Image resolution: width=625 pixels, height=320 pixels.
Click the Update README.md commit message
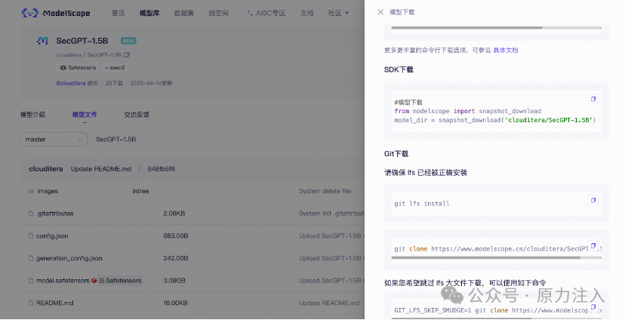(101, 169)
